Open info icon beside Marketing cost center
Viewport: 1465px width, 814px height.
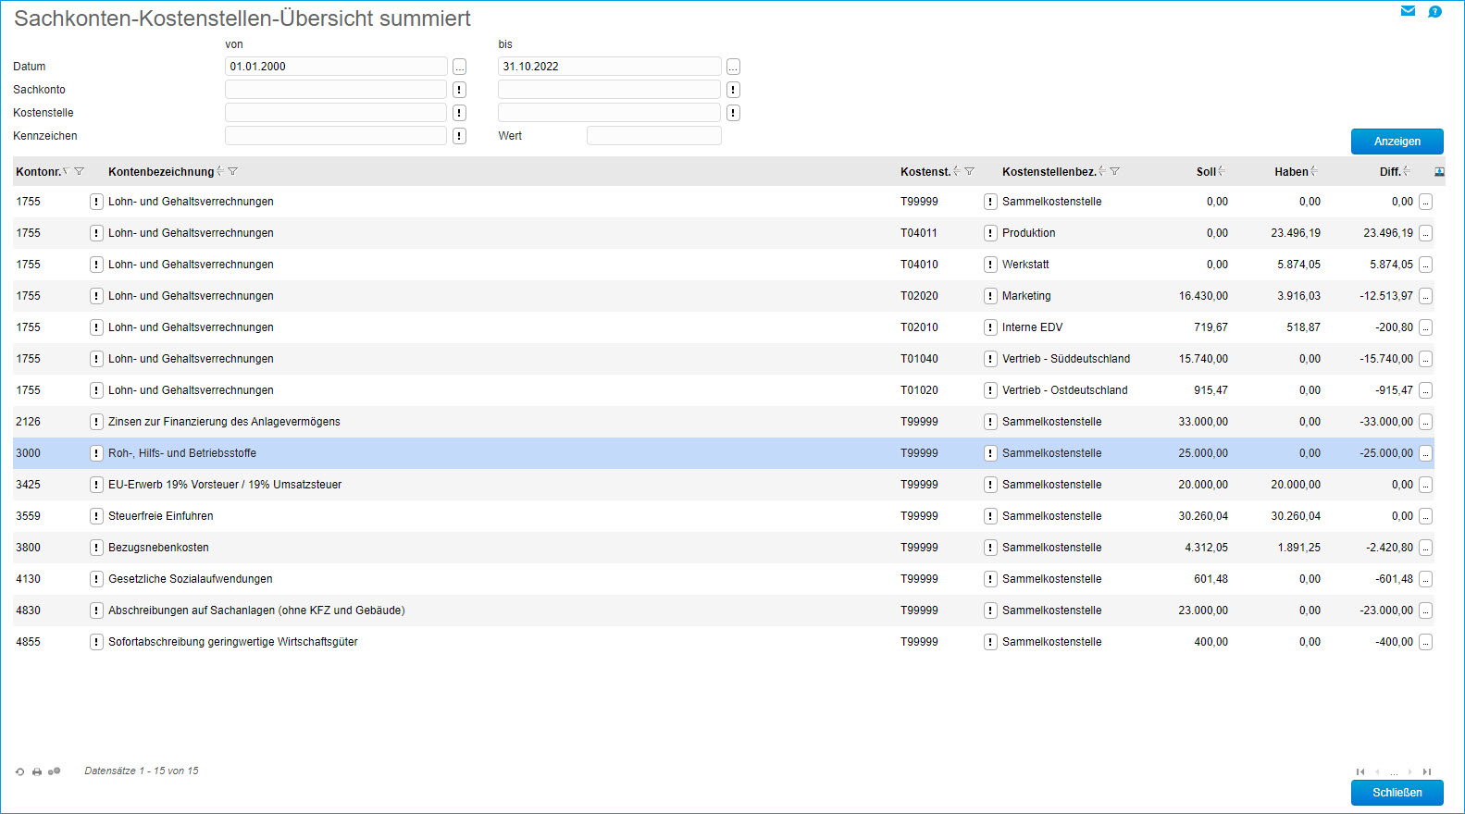[x=990, y=296]
